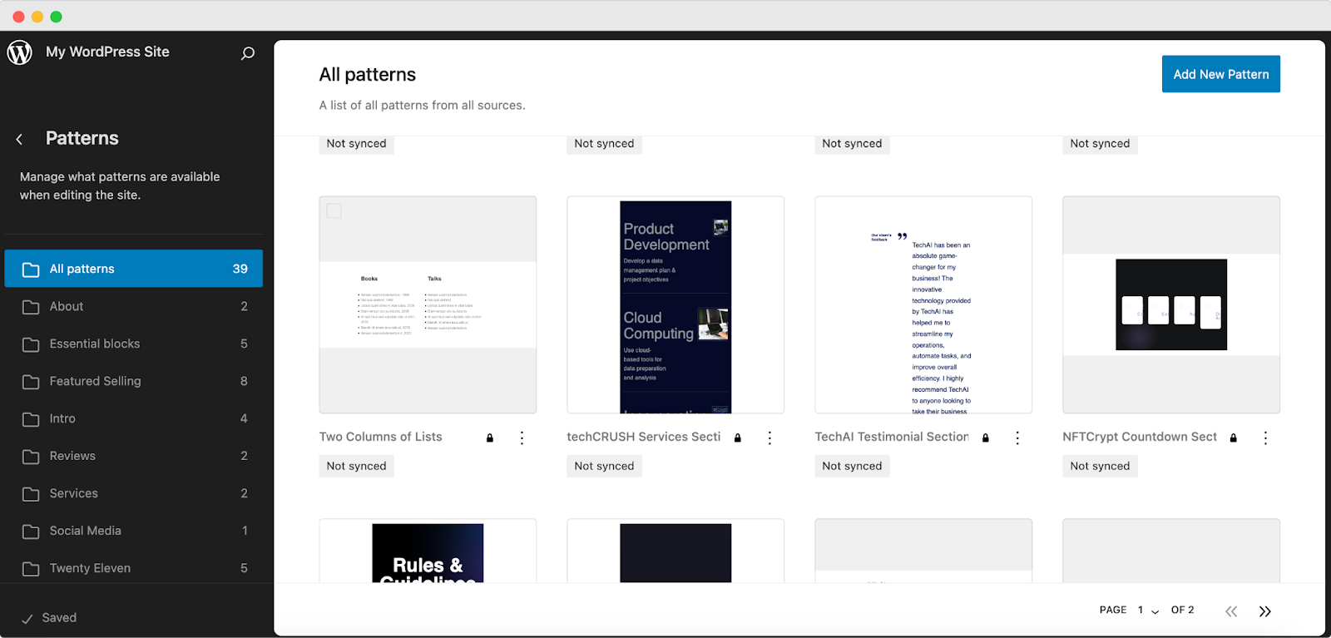Go back using the arrow beside Patterns
This screenshot has height=638, width=1331.
(19, 139)
